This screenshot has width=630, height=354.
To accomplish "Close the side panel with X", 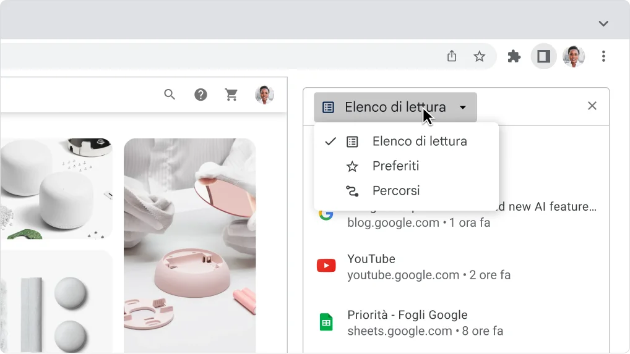I will [x=592, y=106].
